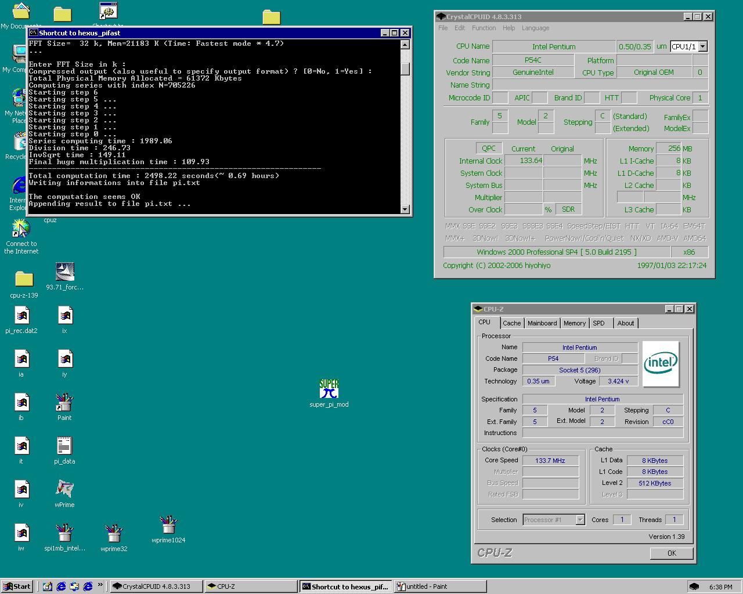Image resolution: width=743 pixels, height=594 pixels.
Task: Click the Windows 2000 Professional SP4 text
Action: click(556, 252)
